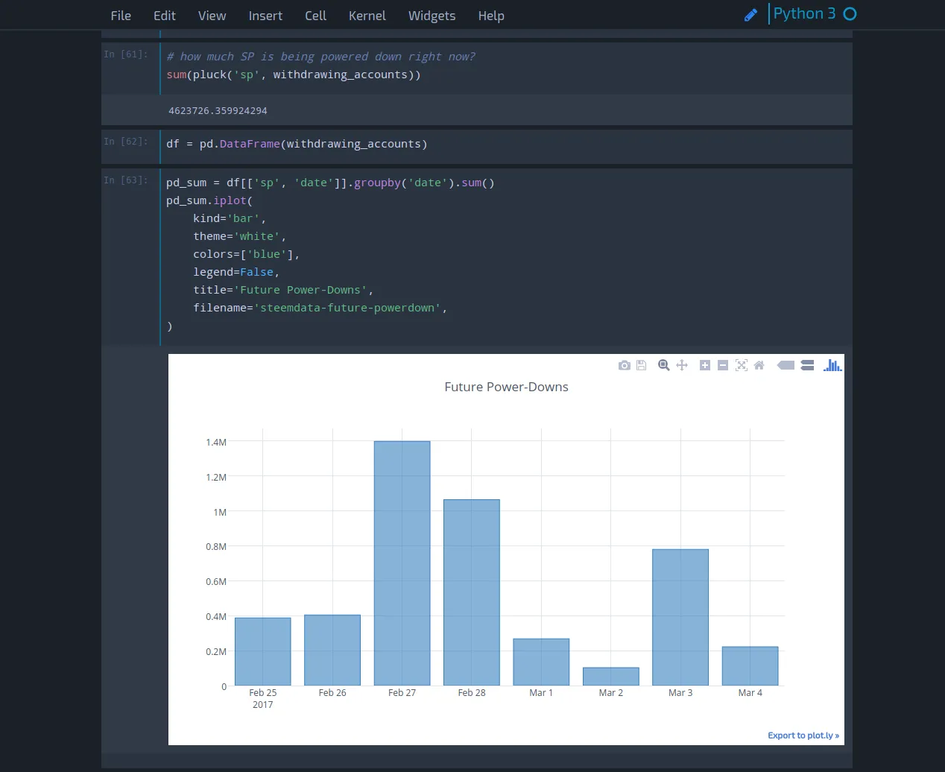Screen dimensions: 945x772
Task: Select the magnifier Zoom tool in plot toolbar
Action: [x=663, y=365]
